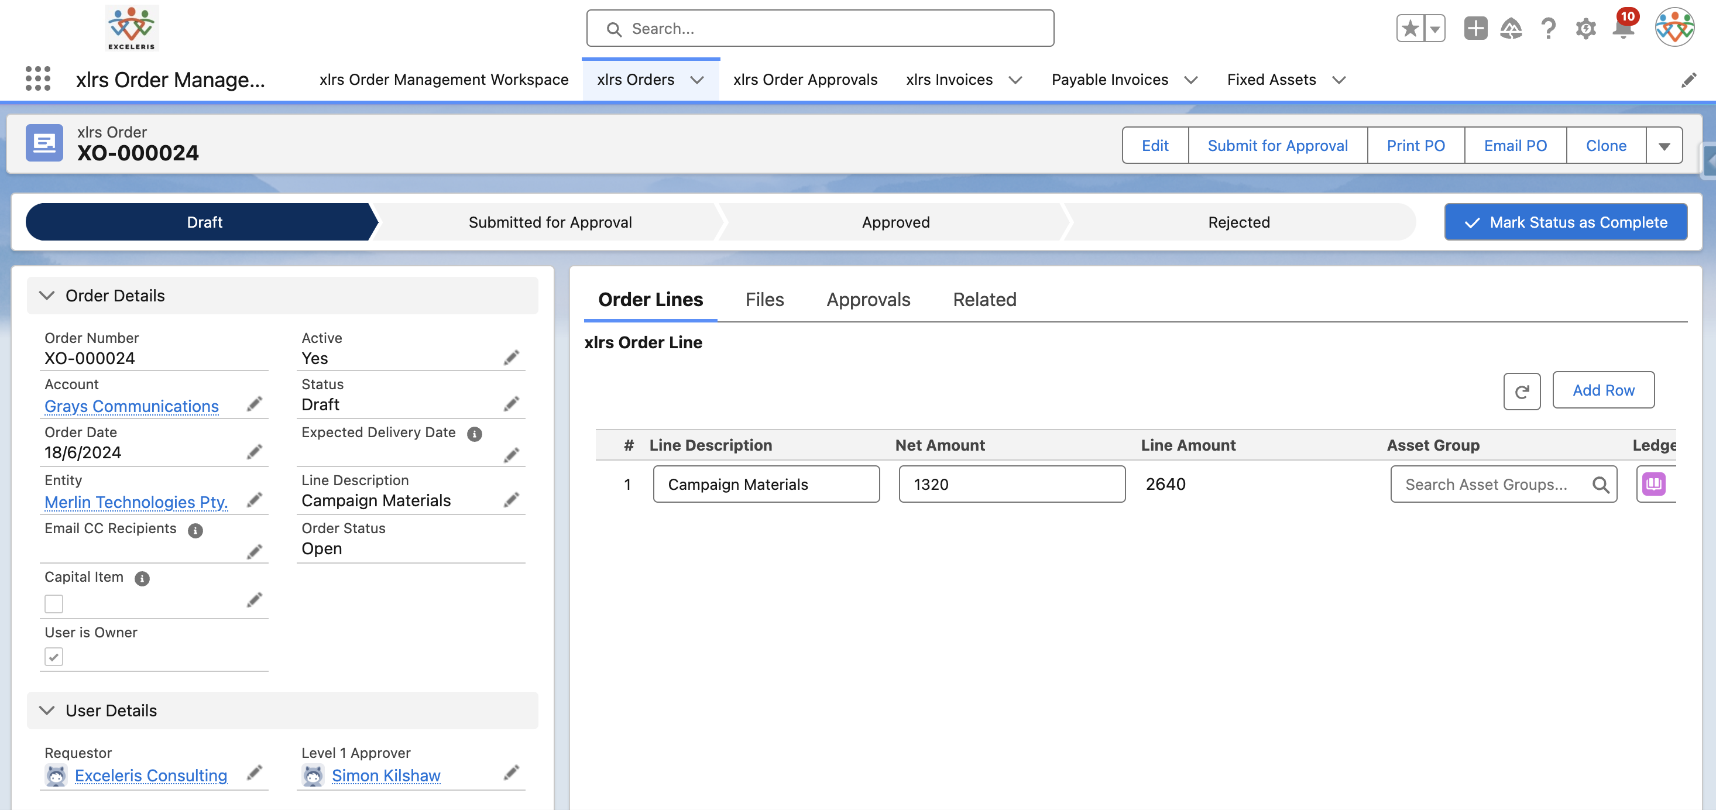Click the refresh order lines icon
The image size is (1716, 810).
tap(1522, 391)
